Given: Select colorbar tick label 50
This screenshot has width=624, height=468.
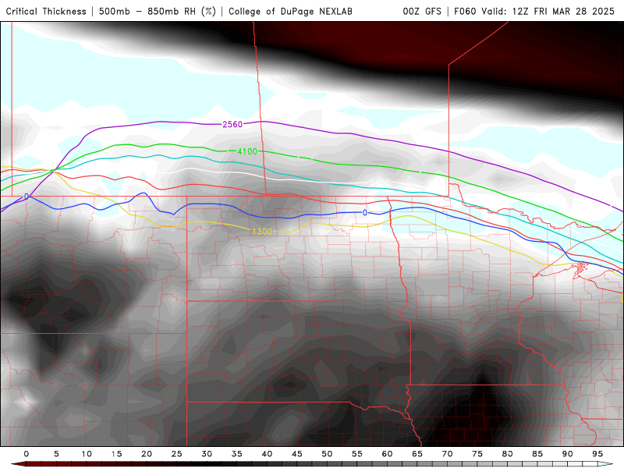Looking at the screenshot, I should [x=327, y=454].
